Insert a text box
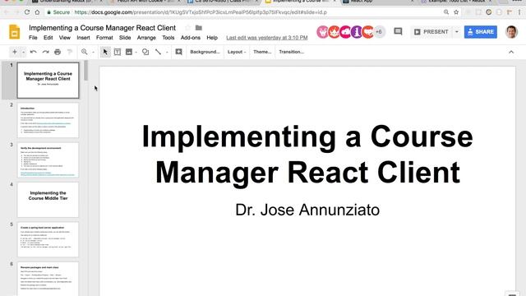526x296 pixels. tap(118, 52)
